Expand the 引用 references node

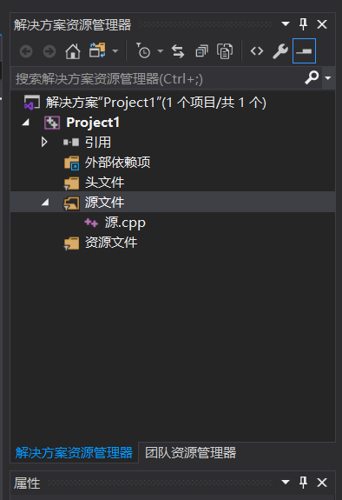44,143
